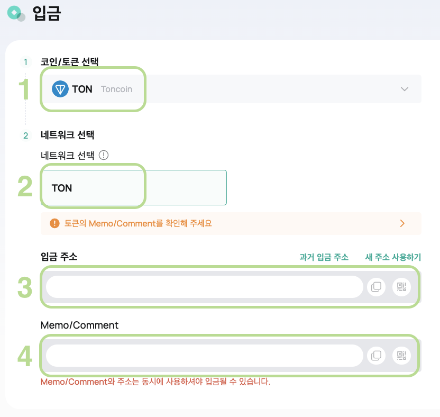Click the network selection info icon
Image resolution: width=440 pixels, height=417 pixels.
(104, 155)
